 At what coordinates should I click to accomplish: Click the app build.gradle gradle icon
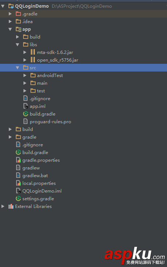point(26,114)
